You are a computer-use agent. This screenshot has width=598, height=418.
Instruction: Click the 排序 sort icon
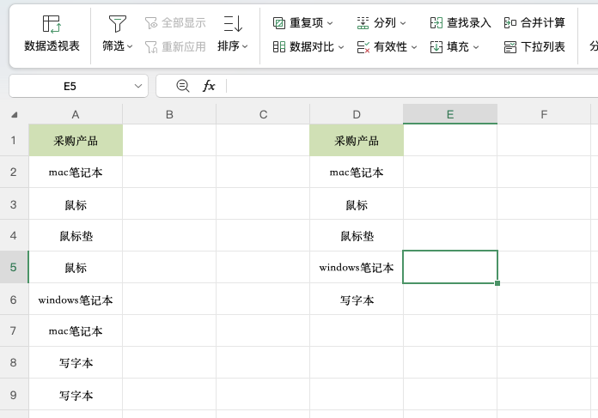pyautogui.click(x=233, y=24)
